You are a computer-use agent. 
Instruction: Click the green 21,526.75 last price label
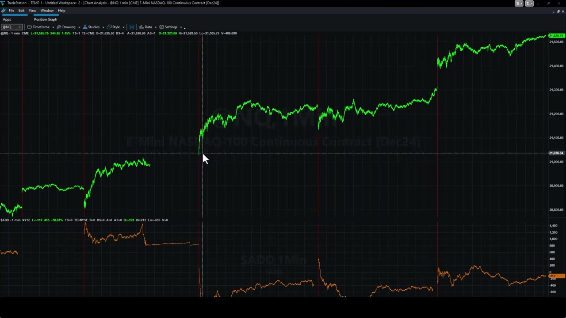[x=556, y=36]
